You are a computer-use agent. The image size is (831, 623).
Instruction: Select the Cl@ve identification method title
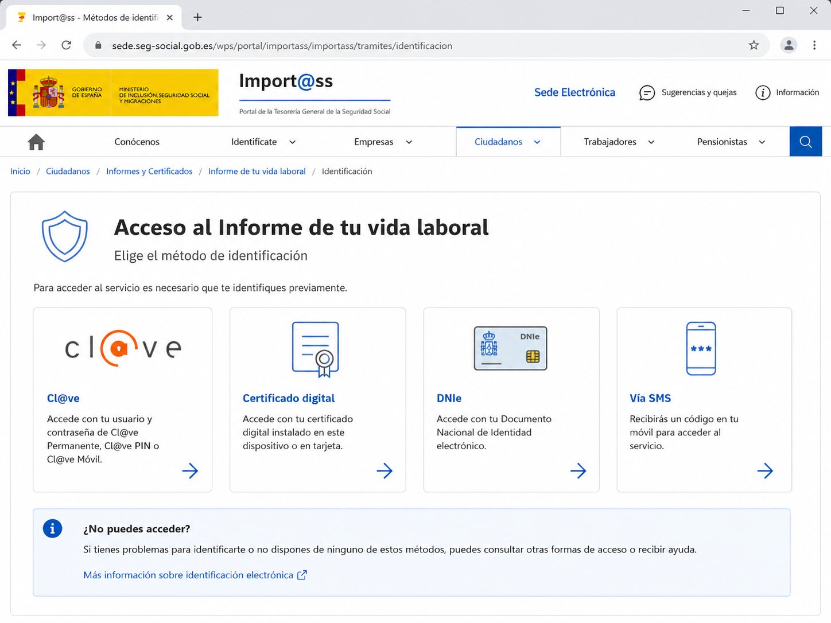(x=63, y=398)
